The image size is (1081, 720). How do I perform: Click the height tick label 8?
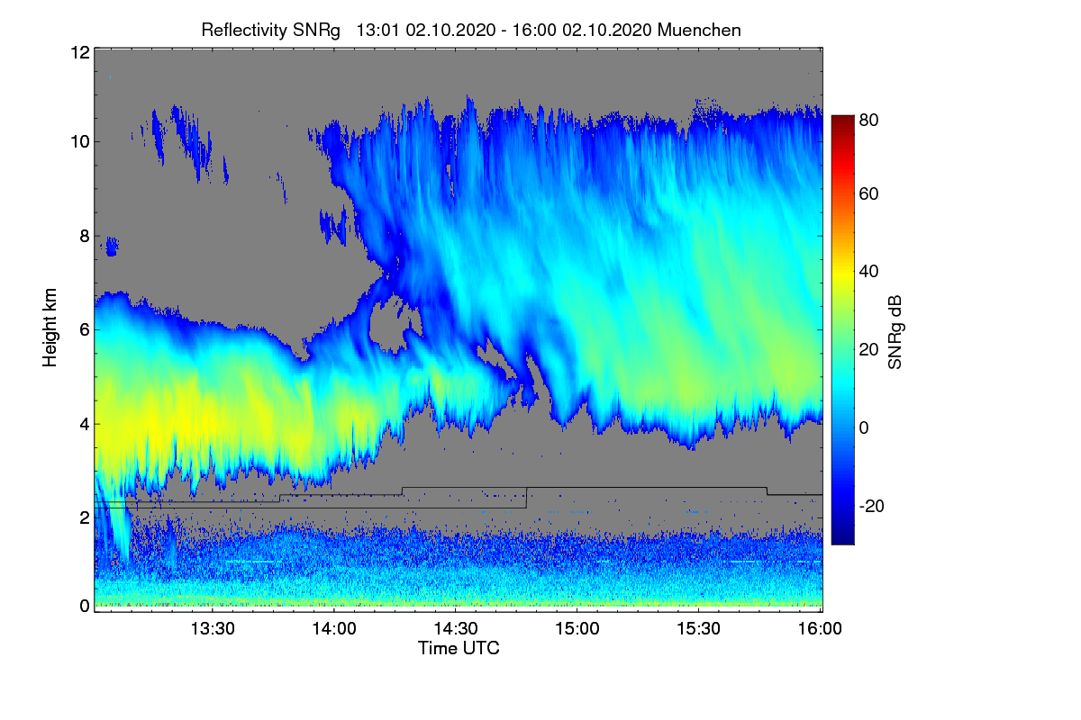[x=84, y=236]
